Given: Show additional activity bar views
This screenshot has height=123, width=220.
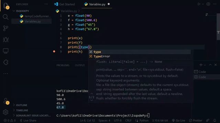Looking at the screenshot, I should pos(5,73).
